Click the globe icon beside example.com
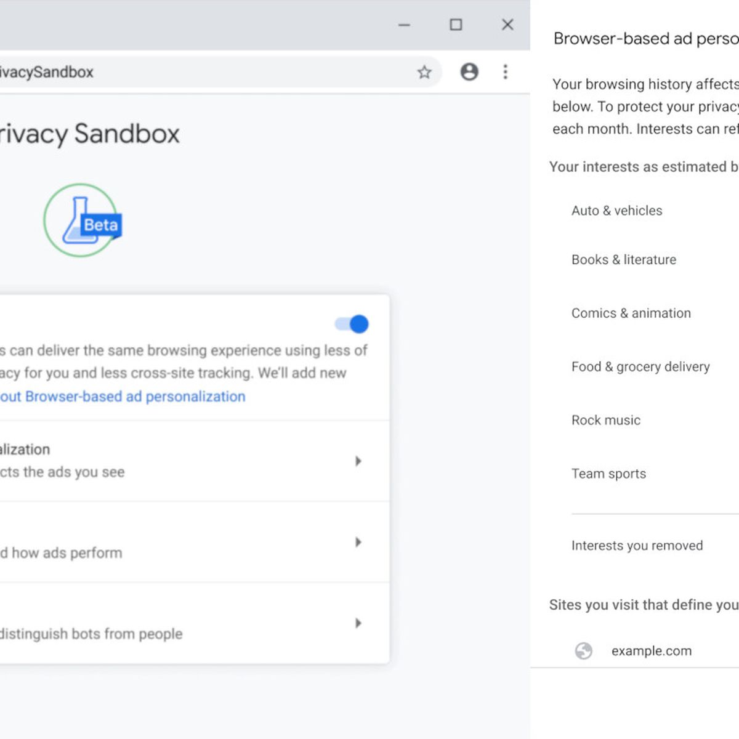 [583, 651]
